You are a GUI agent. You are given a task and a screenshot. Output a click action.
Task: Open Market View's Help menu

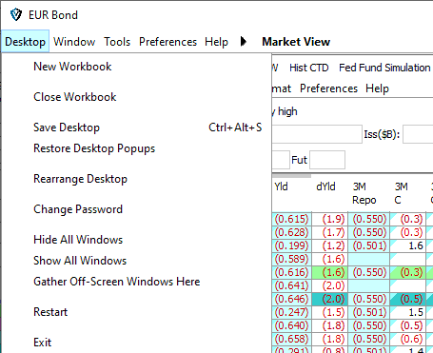(377, 88)
